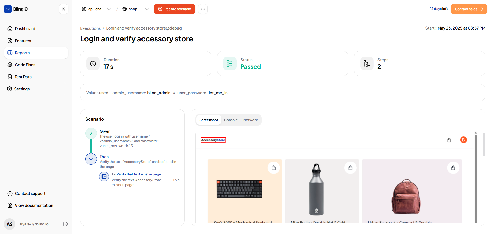
Task: Click the bag icon on the Urban Backpack card
Action: [453, 168]
